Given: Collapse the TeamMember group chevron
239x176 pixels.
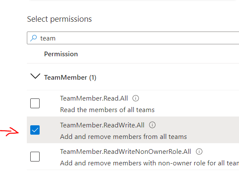Looking at the screenshot, I should pyautogui.click(x=35, y=76).
